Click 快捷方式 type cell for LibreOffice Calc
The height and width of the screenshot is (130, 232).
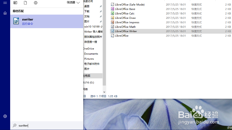(x=196, y=13)
